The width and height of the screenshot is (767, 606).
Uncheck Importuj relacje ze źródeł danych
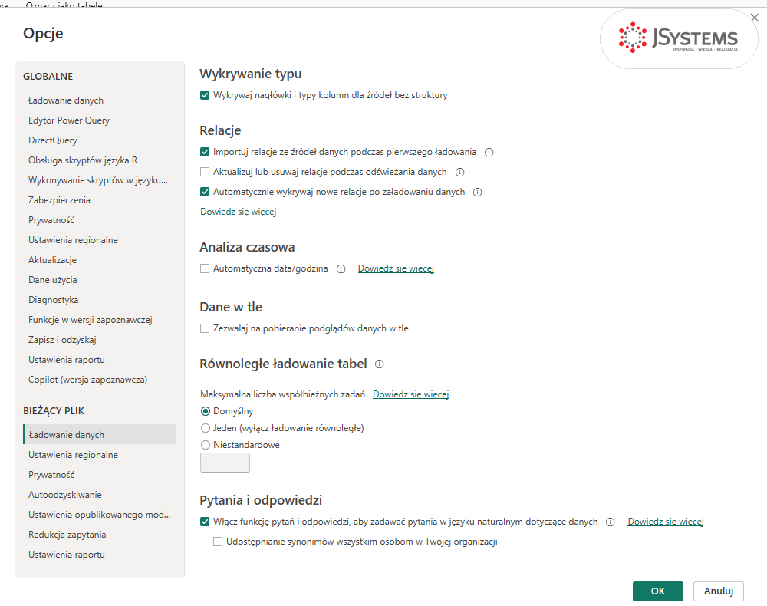coord(205,152)
